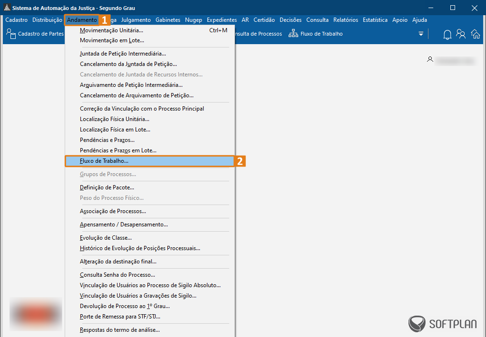Choose Respostas do termo de análise

pyautogui.click(x=150, y=330)
